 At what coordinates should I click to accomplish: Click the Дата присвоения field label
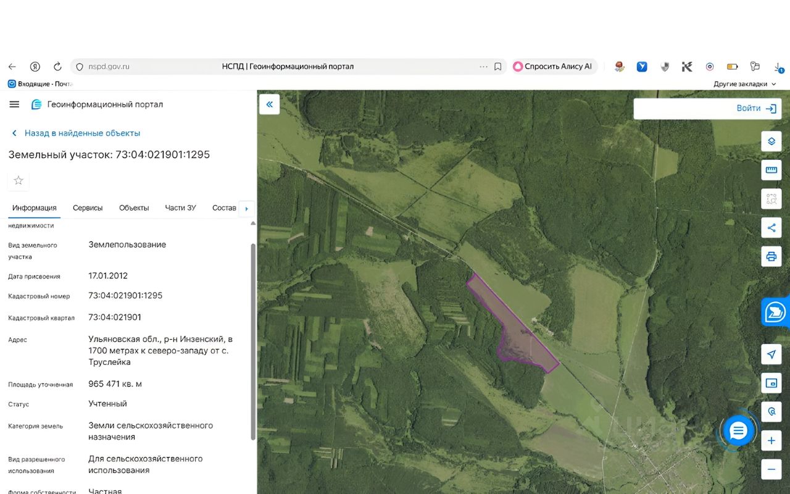pos(35,277)
